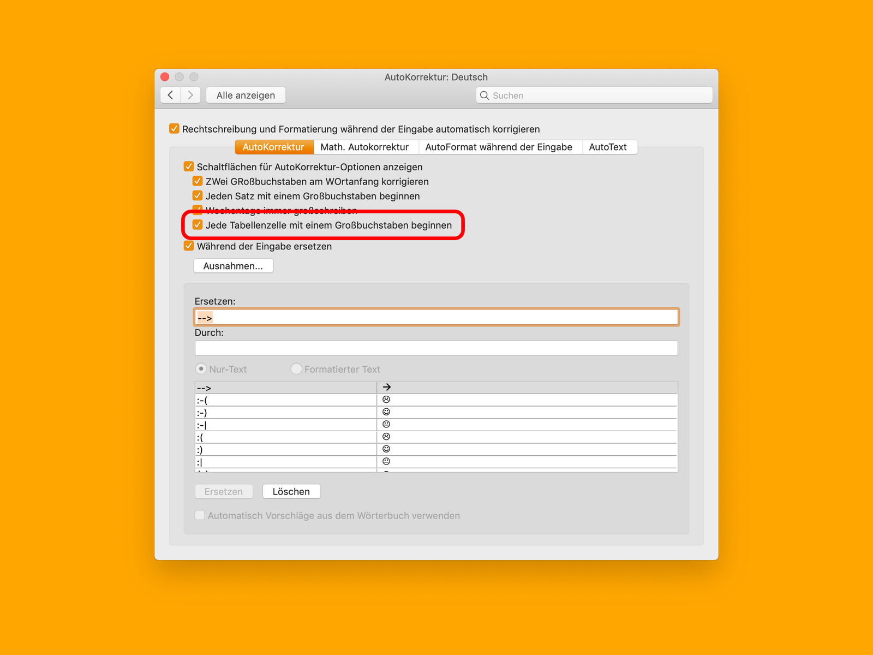This screenshot has height=655, width=873.
Task: Toggle Während der Eingabe ersetzen
Action: tap(189, 246)
